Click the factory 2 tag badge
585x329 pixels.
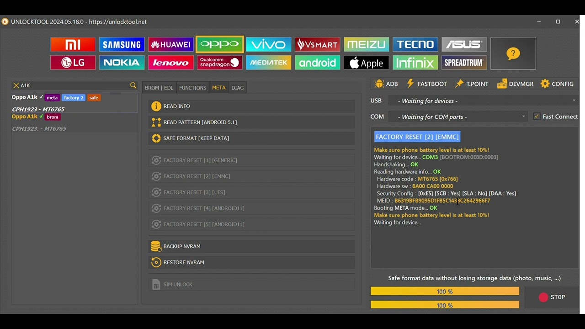[74, 98]
